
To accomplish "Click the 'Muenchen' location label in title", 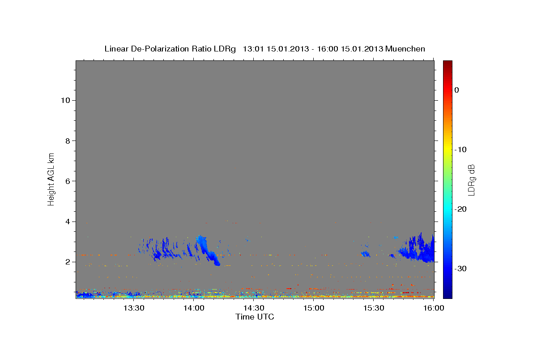I will click(x=405, y=49).
